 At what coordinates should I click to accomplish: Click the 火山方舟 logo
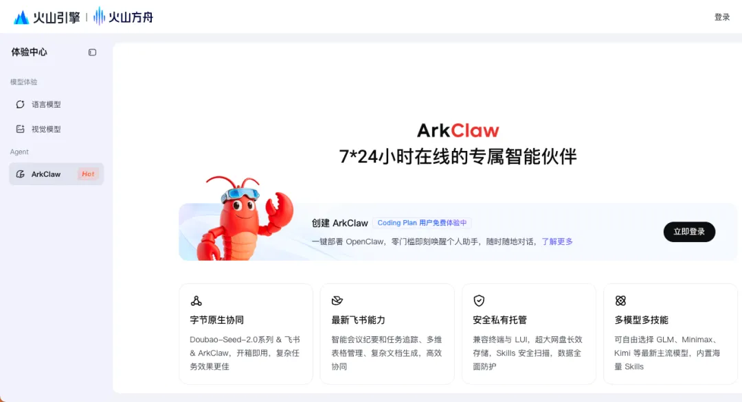pos(123,17)
